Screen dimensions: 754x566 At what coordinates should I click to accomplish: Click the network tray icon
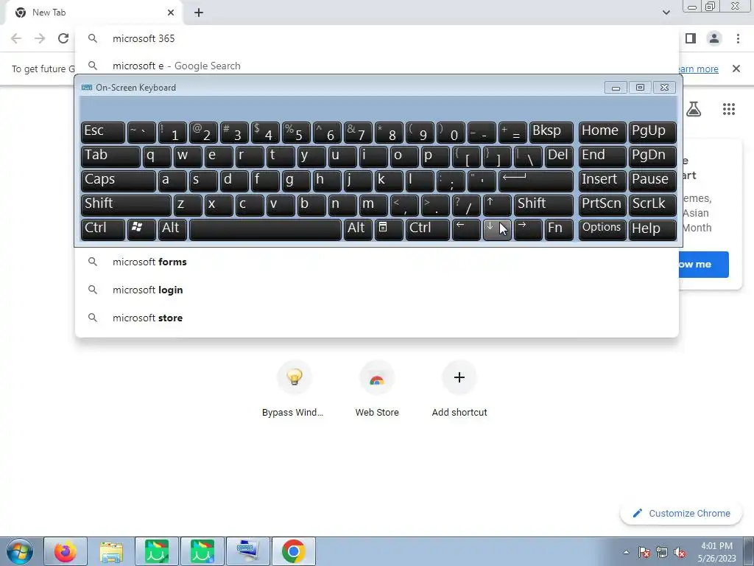coord(662,553)
